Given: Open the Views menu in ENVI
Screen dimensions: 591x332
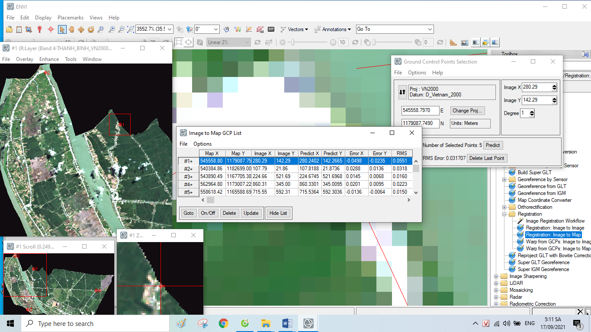Looking at the screenshot, I should tap(96, 18).
